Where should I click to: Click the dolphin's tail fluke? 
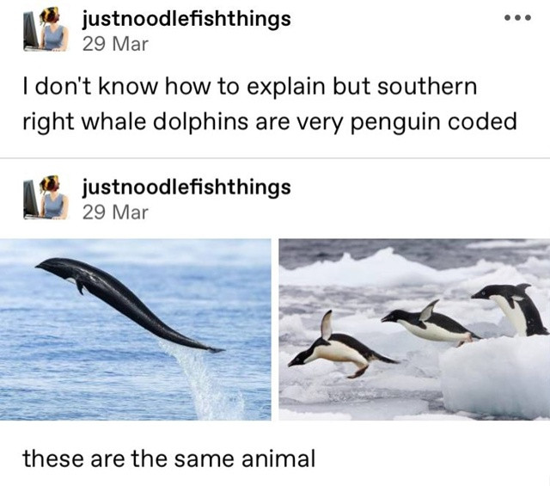212,348
